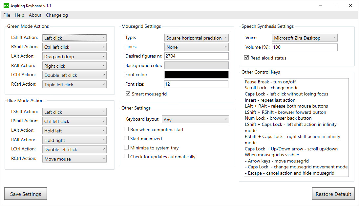Open the File menu
Image resolution: width=359 pixels, height=206 pixels.
pos(7,15)
